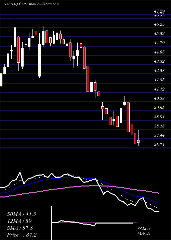Select the 42.58 price axis label
171x240 pixels.
tap(159, 71)
